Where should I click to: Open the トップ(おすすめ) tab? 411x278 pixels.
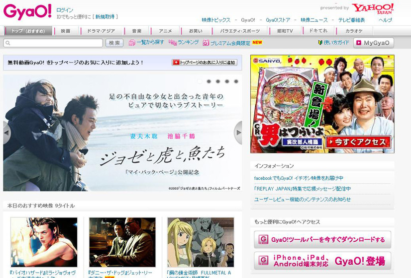(28, 31)
